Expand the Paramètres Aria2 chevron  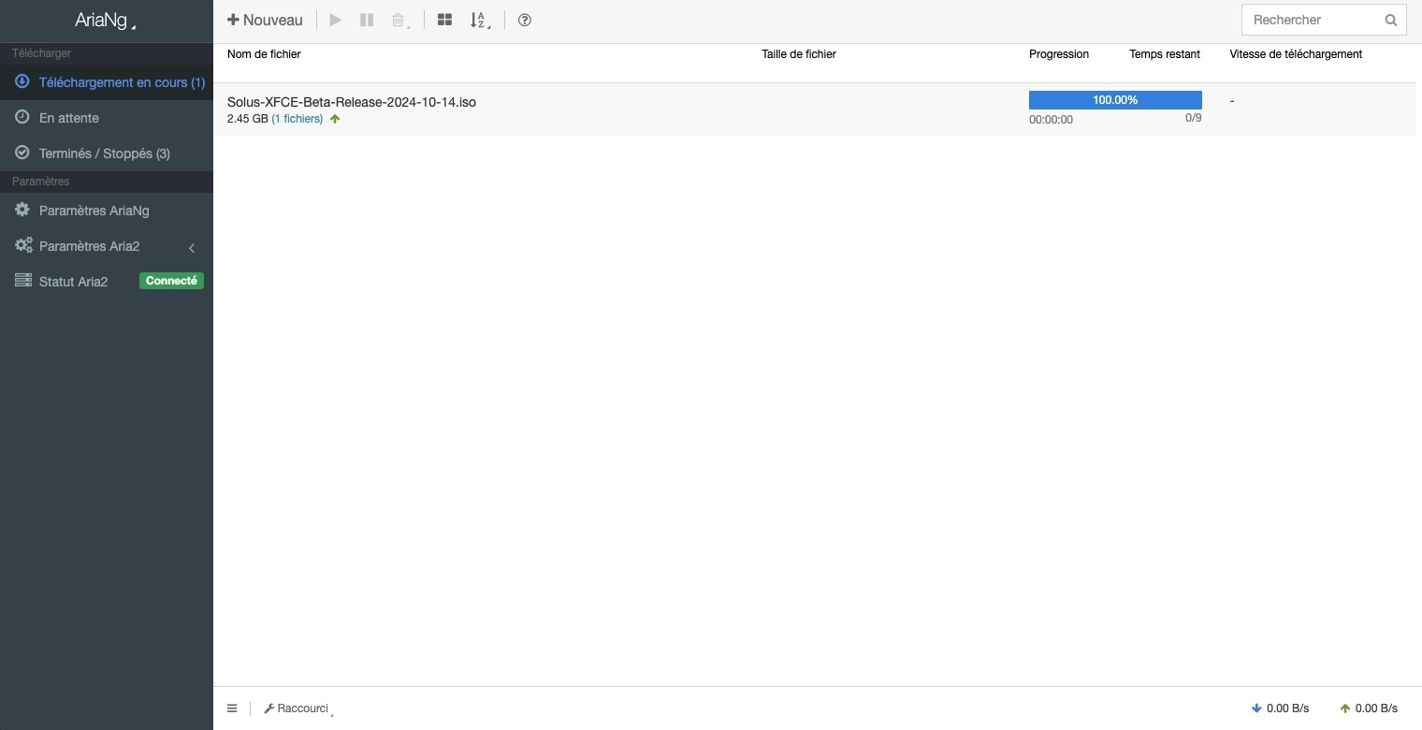tap(192, 247)
